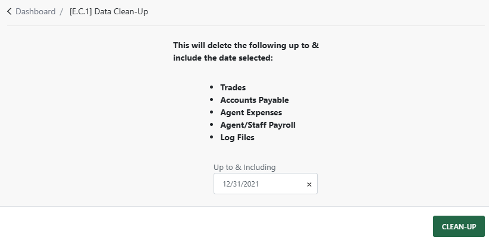The height and width of the screenshot is (243, 489).
Task: Click the Agent Expenses list entry
Action: pyautogui.click(x=251, y=112)
